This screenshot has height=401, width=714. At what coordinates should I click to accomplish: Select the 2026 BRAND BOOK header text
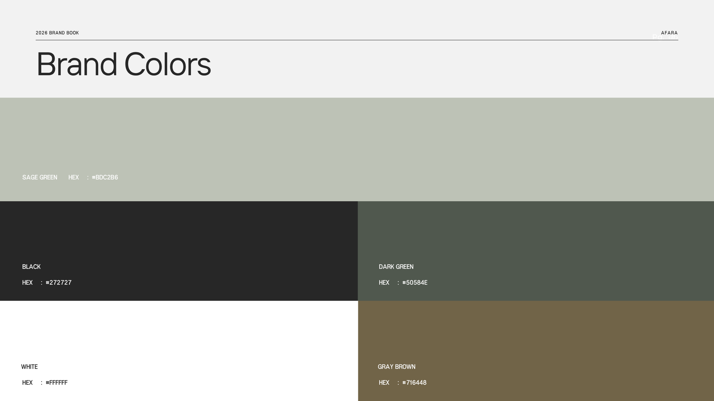point(57,33)
